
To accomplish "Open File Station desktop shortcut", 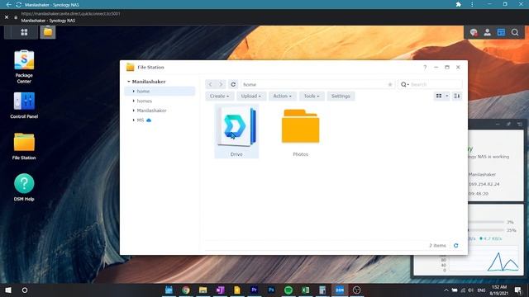I will coord(24,147).
